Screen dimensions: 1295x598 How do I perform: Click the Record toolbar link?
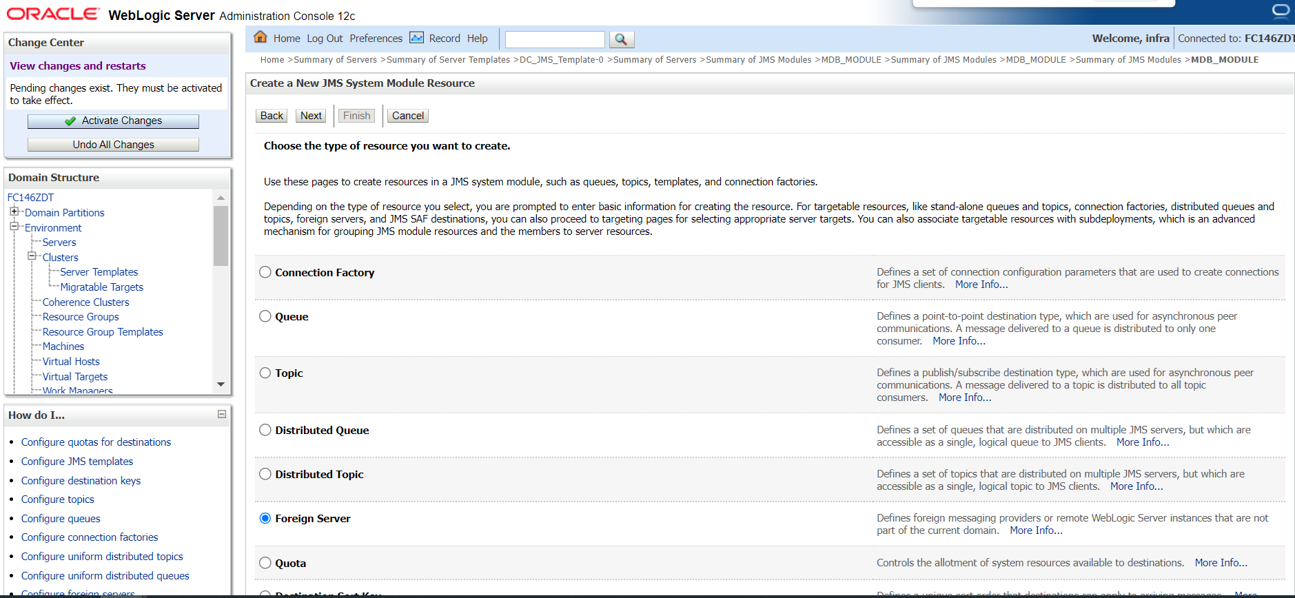[445, 39]
